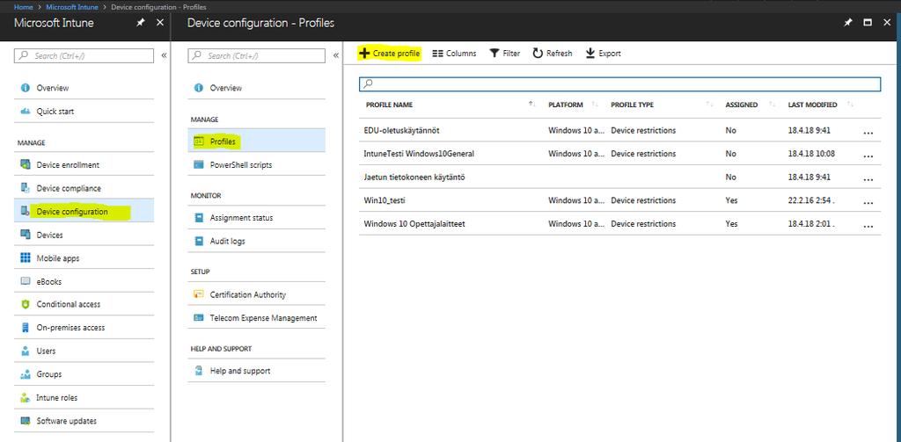901x442 pixels.
Task: Click the Device configuration icon
Action: tap(26, 211)
